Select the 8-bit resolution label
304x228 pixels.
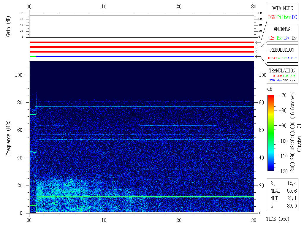(273, 58)
